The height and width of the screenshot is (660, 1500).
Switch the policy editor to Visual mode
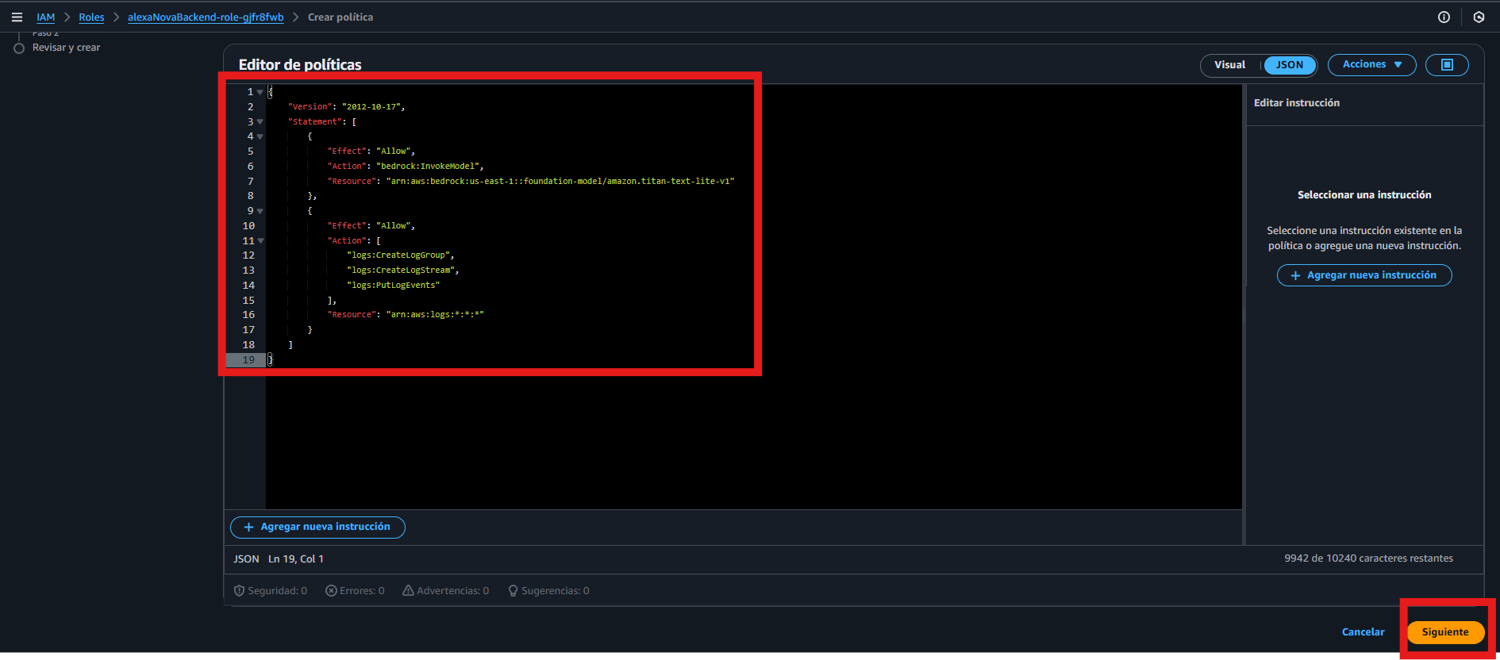coord(1229,65)
